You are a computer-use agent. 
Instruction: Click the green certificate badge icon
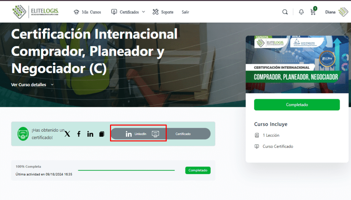(23, 134)
